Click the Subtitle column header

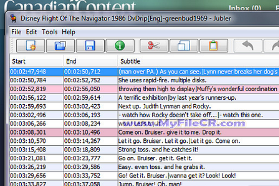point(198,61)
